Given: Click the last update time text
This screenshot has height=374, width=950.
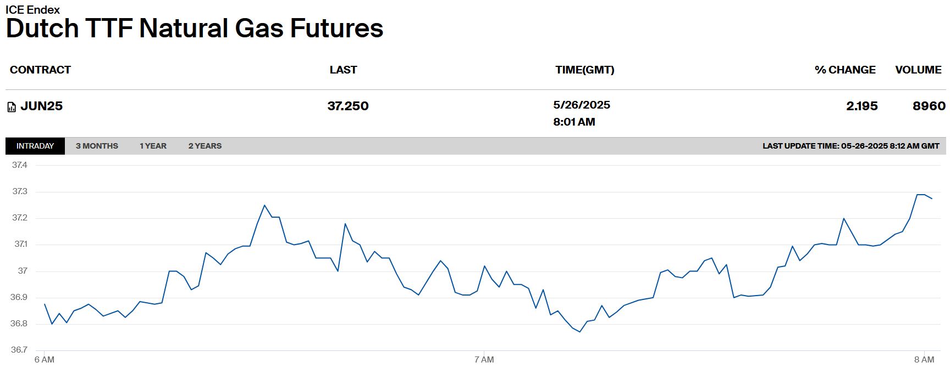Looking at the screenshot, I should (850, 146).
